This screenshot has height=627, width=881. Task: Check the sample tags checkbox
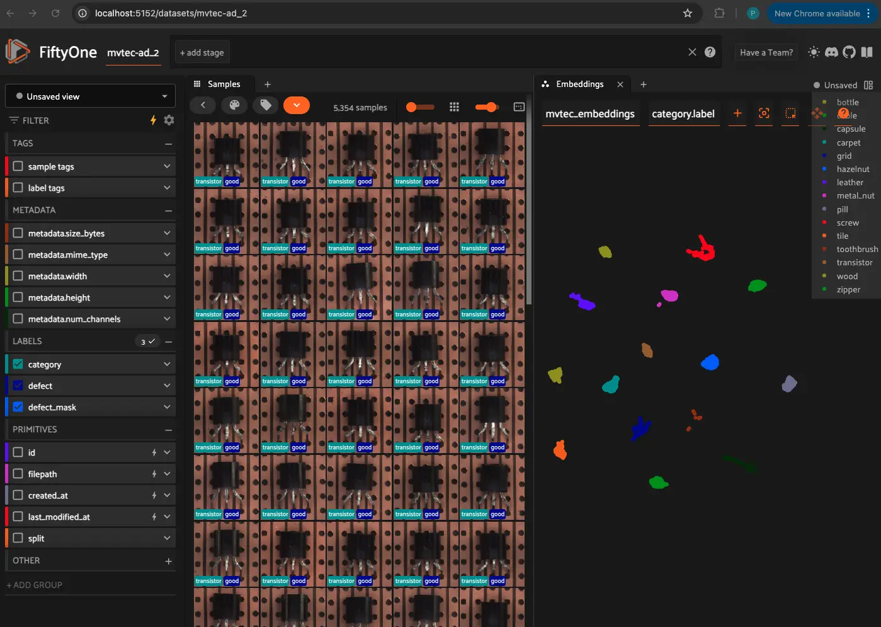18,166
